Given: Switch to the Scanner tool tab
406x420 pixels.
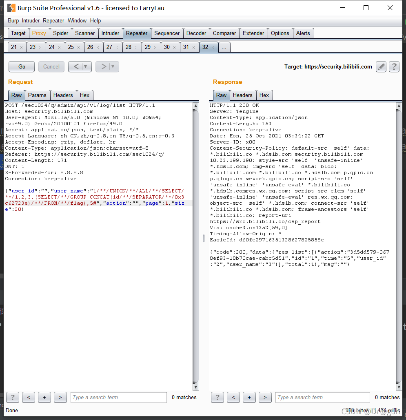Looking at the screenshot, I should click(85, 33).
